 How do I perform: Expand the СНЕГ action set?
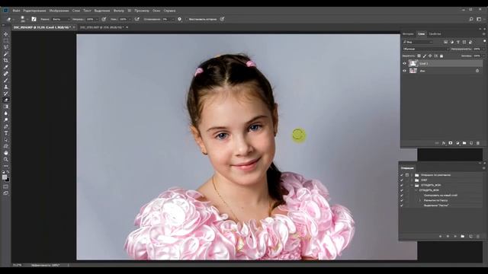coord(412,180)
